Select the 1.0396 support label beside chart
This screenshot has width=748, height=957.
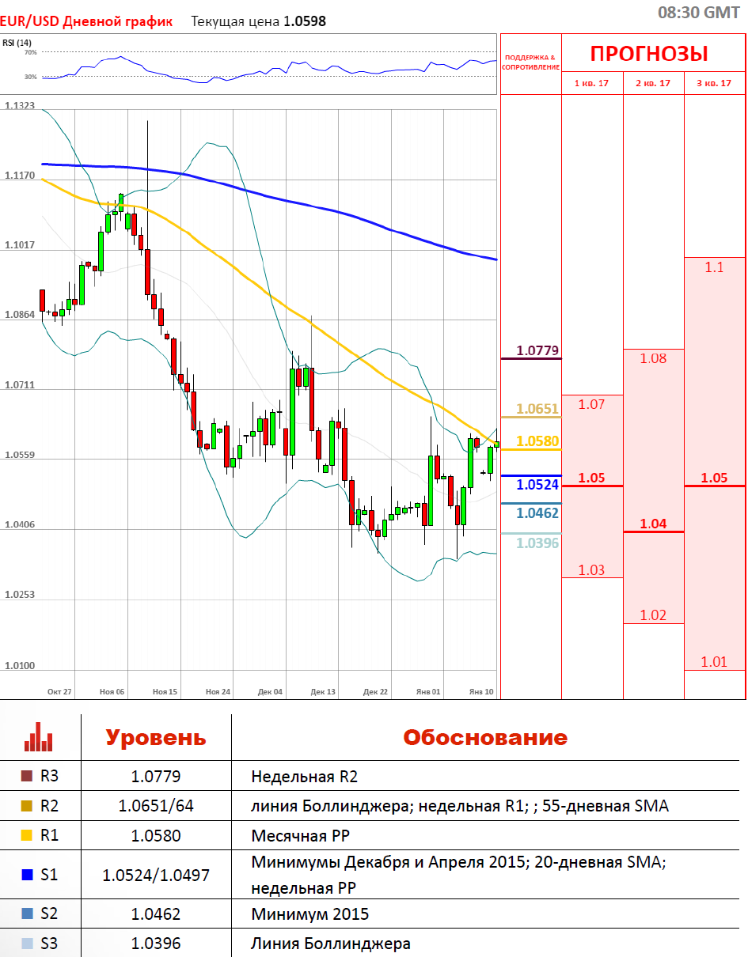pos(537,543)
